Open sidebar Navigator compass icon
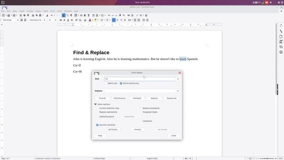The image size is (284, 160). pos(281,52)
